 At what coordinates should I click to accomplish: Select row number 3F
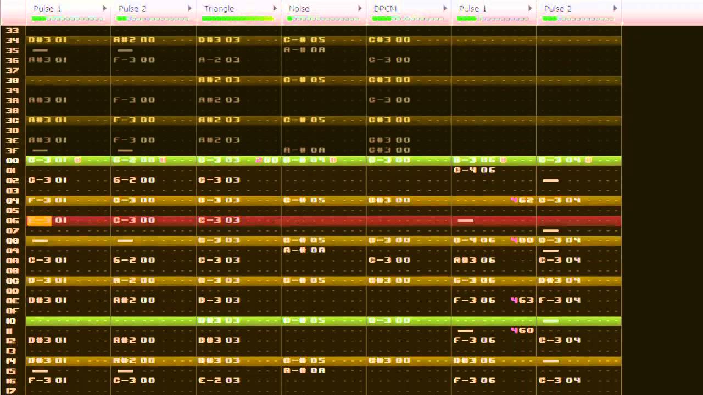pyautogui.click(x=12, y=150)
